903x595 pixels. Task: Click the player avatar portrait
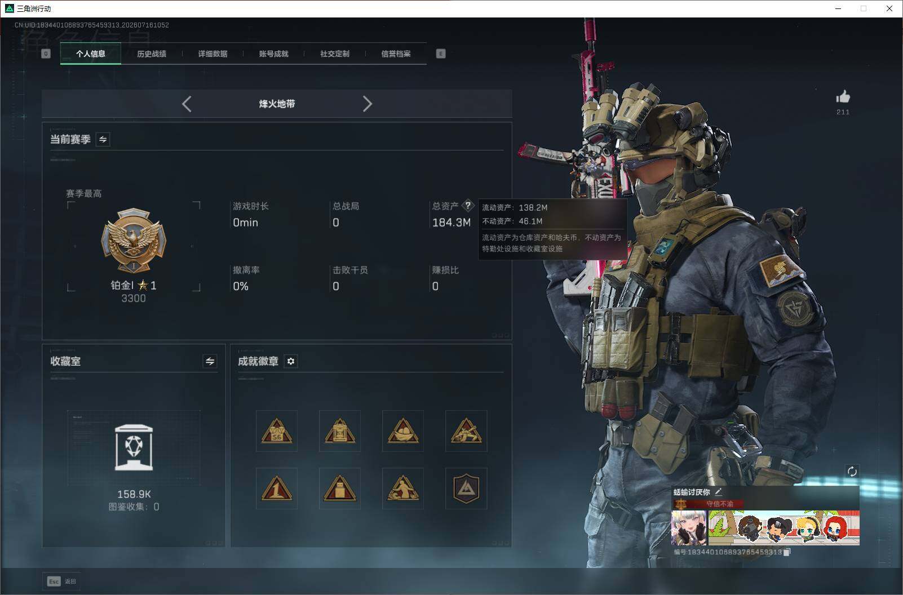click(x=689, y=528)
